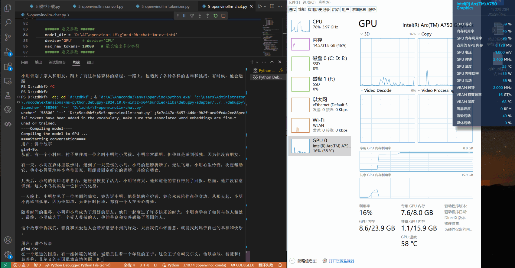Screen dimensions: 515x268
Task: Create a new terminal with plus icon
Action: coord(252,62)
